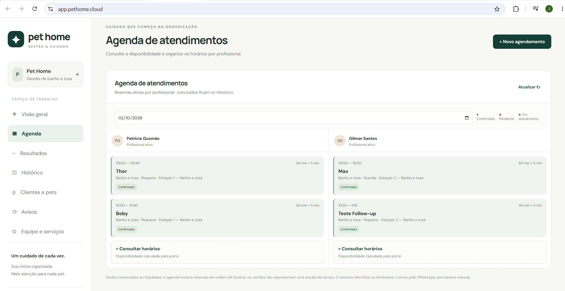The width and height of the screenshot is (565, 291).
Task: Open the Chrome profile avatar J
Action: pyautogui.click(x=549, y=9)
